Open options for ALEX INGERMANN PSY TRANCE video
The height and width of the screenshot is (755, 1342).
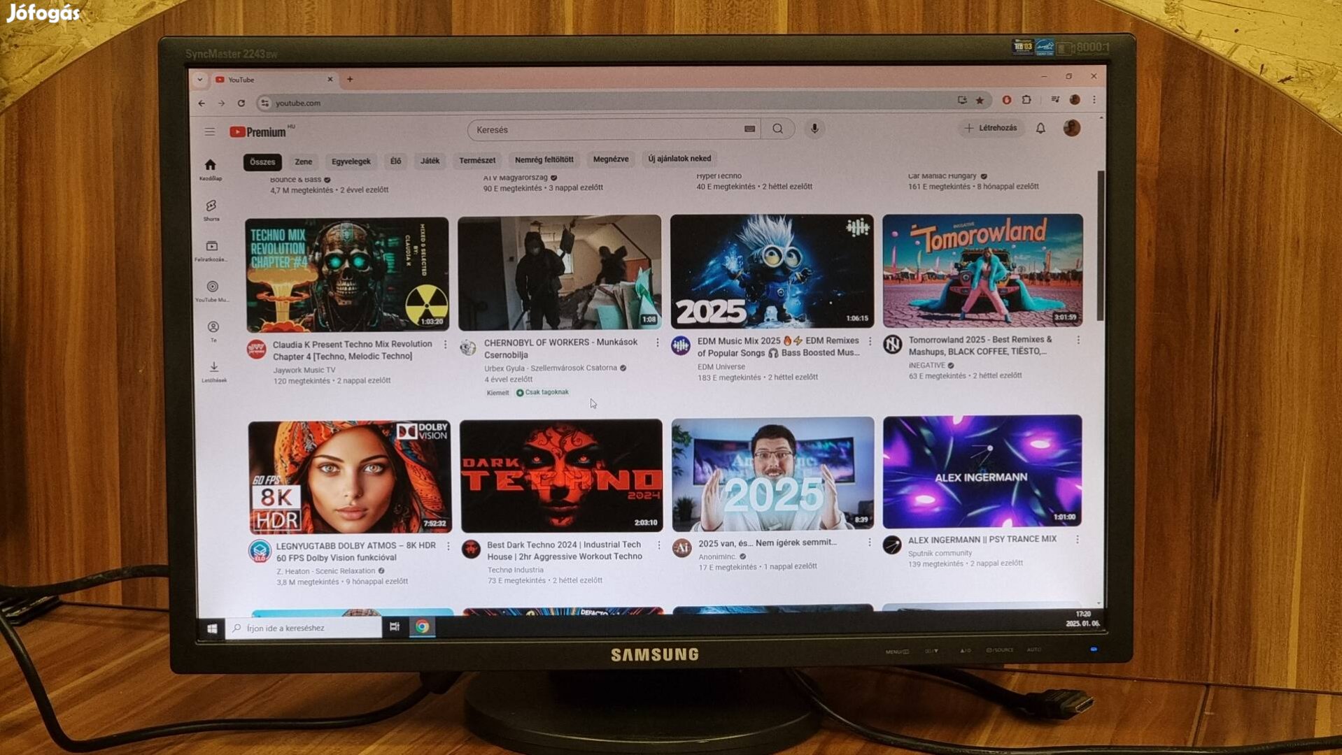point(1078,540)
